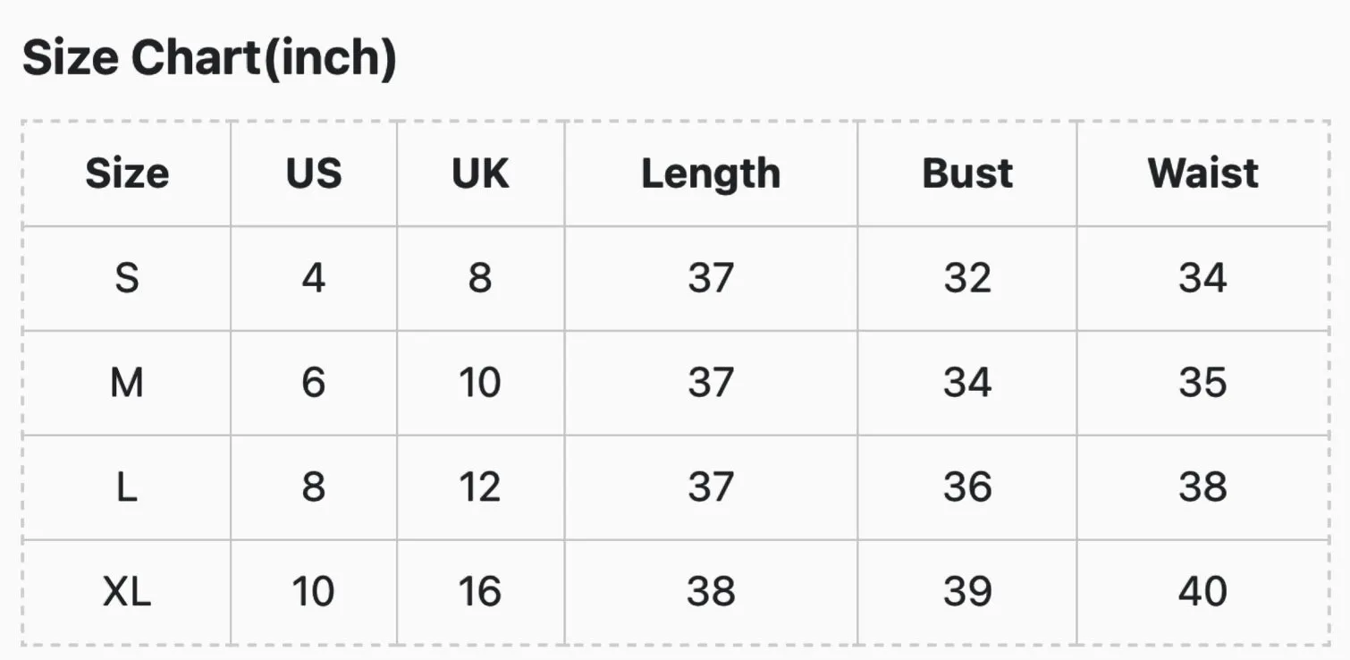Click the L size cell
1350x660 pixels.
pos(127,487)
